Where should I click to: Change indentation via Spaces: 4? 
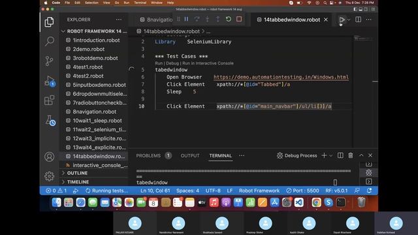tap(187, 191)
